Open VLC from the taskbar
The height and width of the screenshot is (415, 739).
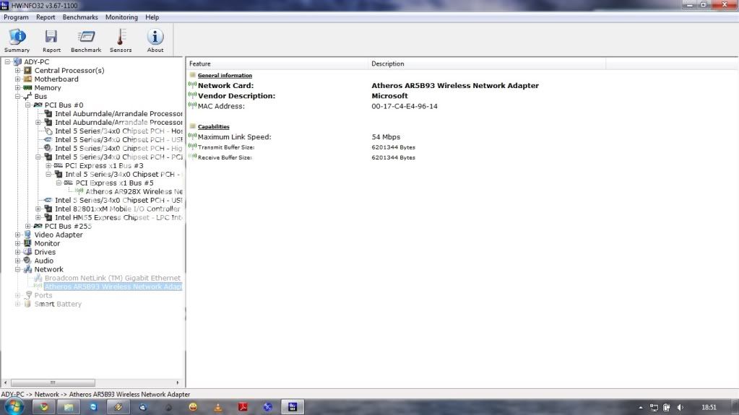[218, 407]
